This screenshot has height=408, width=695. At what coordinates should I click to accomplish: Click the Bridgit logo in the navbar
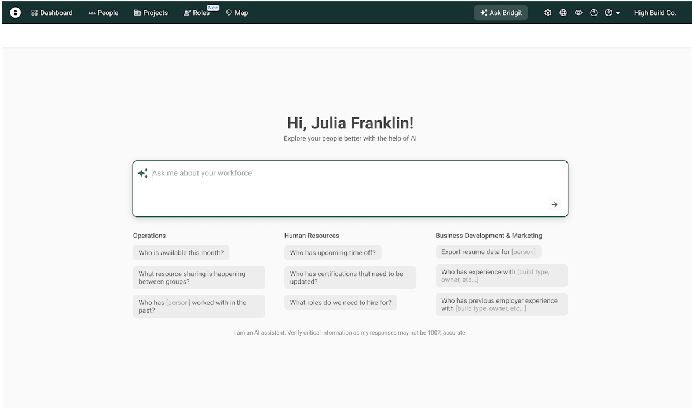(15, 12)
